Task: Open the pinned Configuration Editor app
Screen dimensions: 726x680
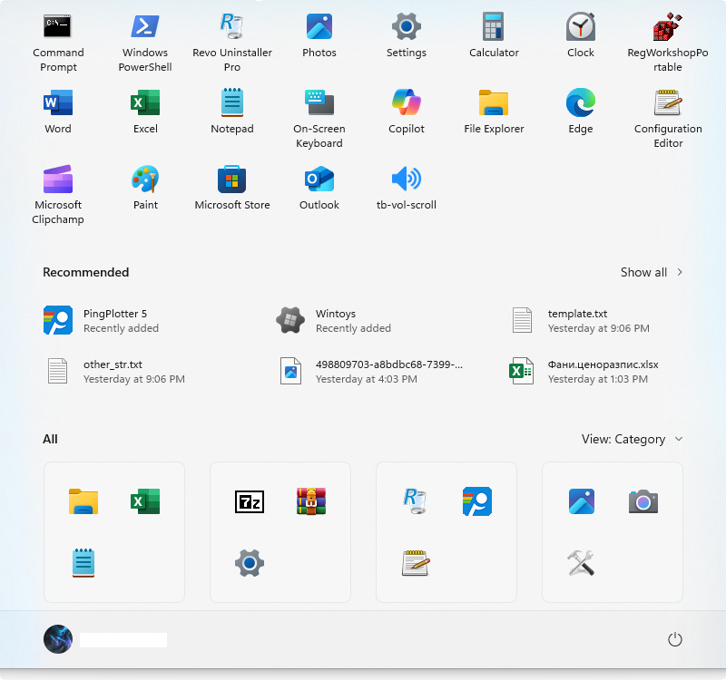Action: 668,119
